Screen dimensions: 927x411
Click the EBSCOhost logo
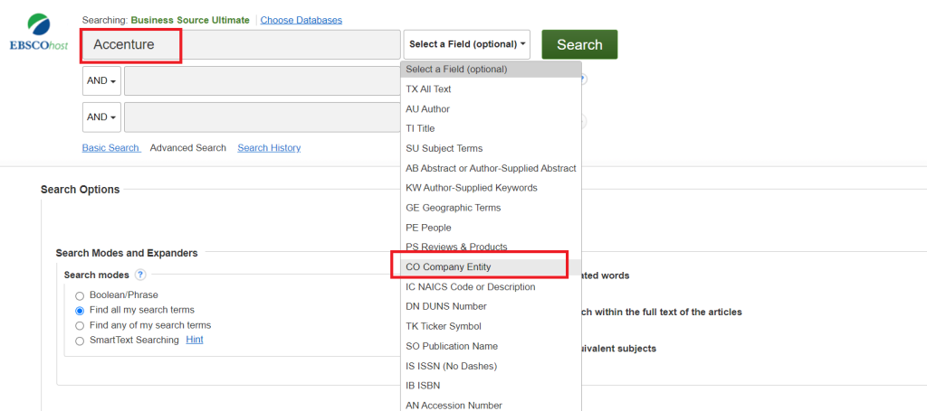[x=39, y=33]
